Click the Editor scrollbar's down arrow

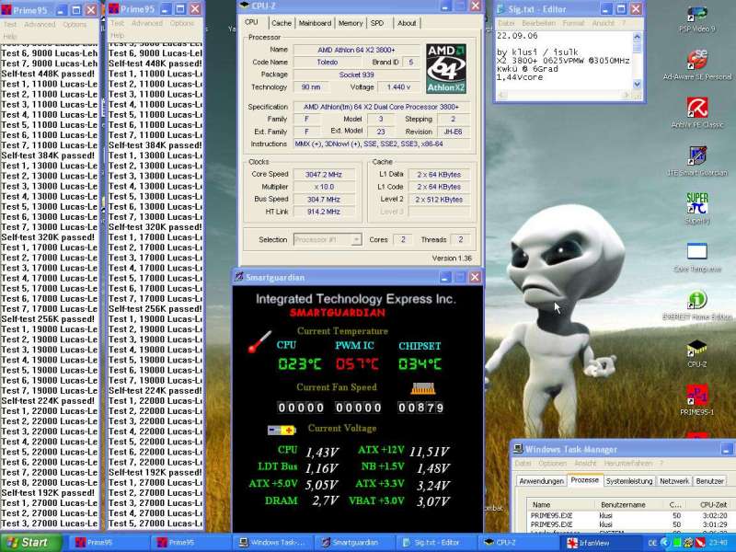[x=637, y=85]
